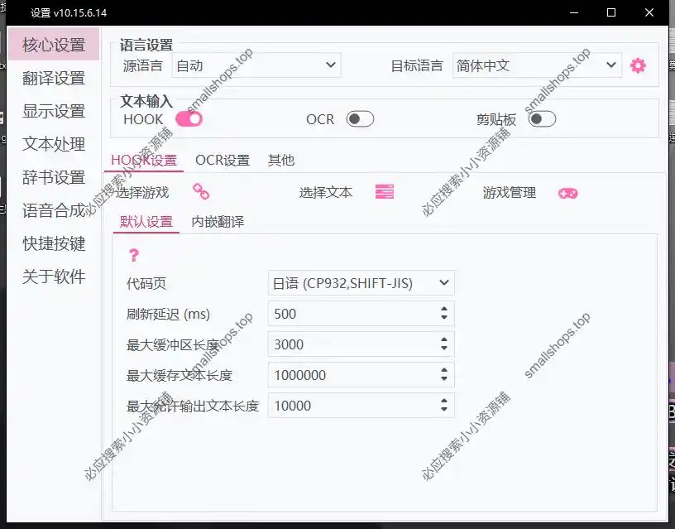Click the 最大缓冲区长度 input field
The height and width of the screenshot is (529, 675).
tap(347, 344)
